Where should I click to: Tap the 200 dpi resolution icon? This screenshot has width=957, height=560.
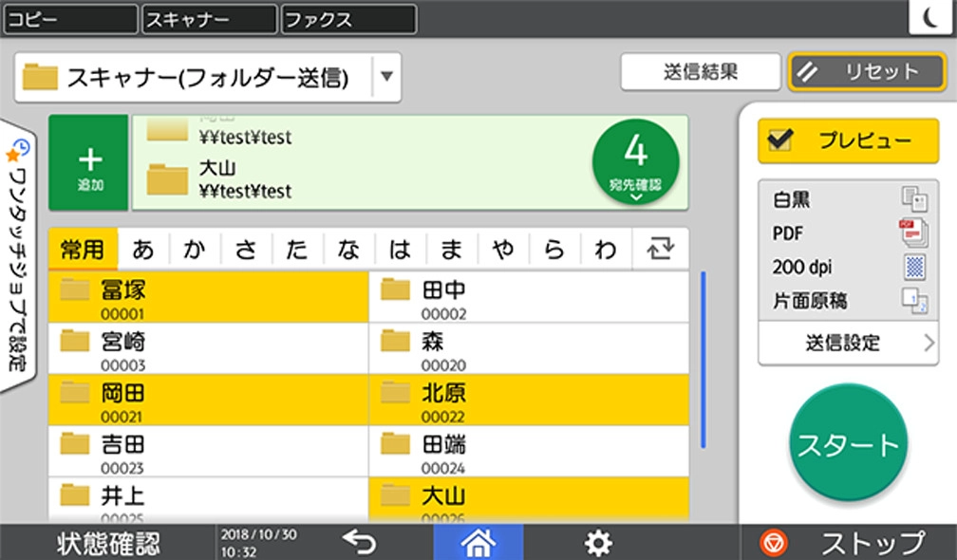point(913,268)
